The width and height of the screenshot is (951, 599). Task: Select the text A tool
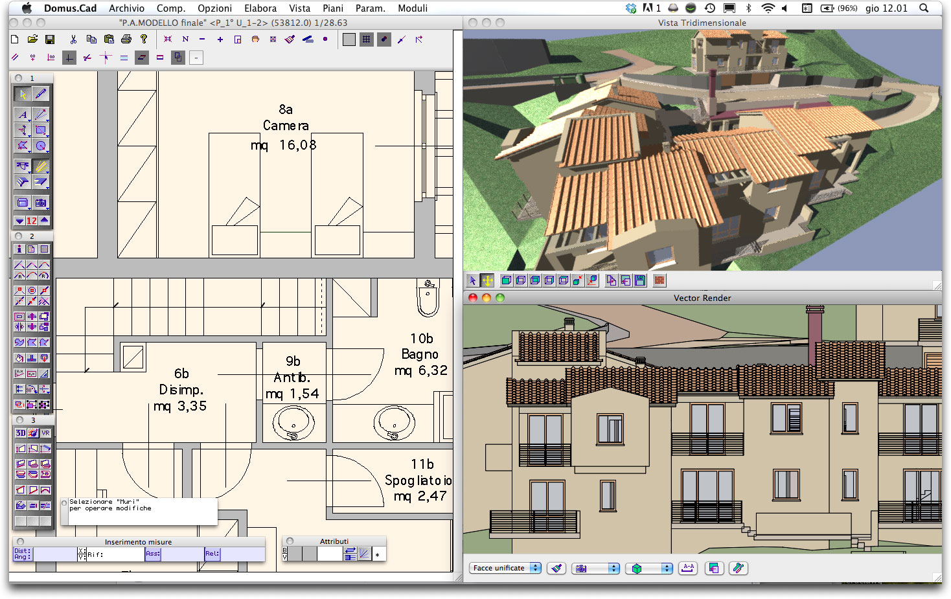(x=23, y=115)
